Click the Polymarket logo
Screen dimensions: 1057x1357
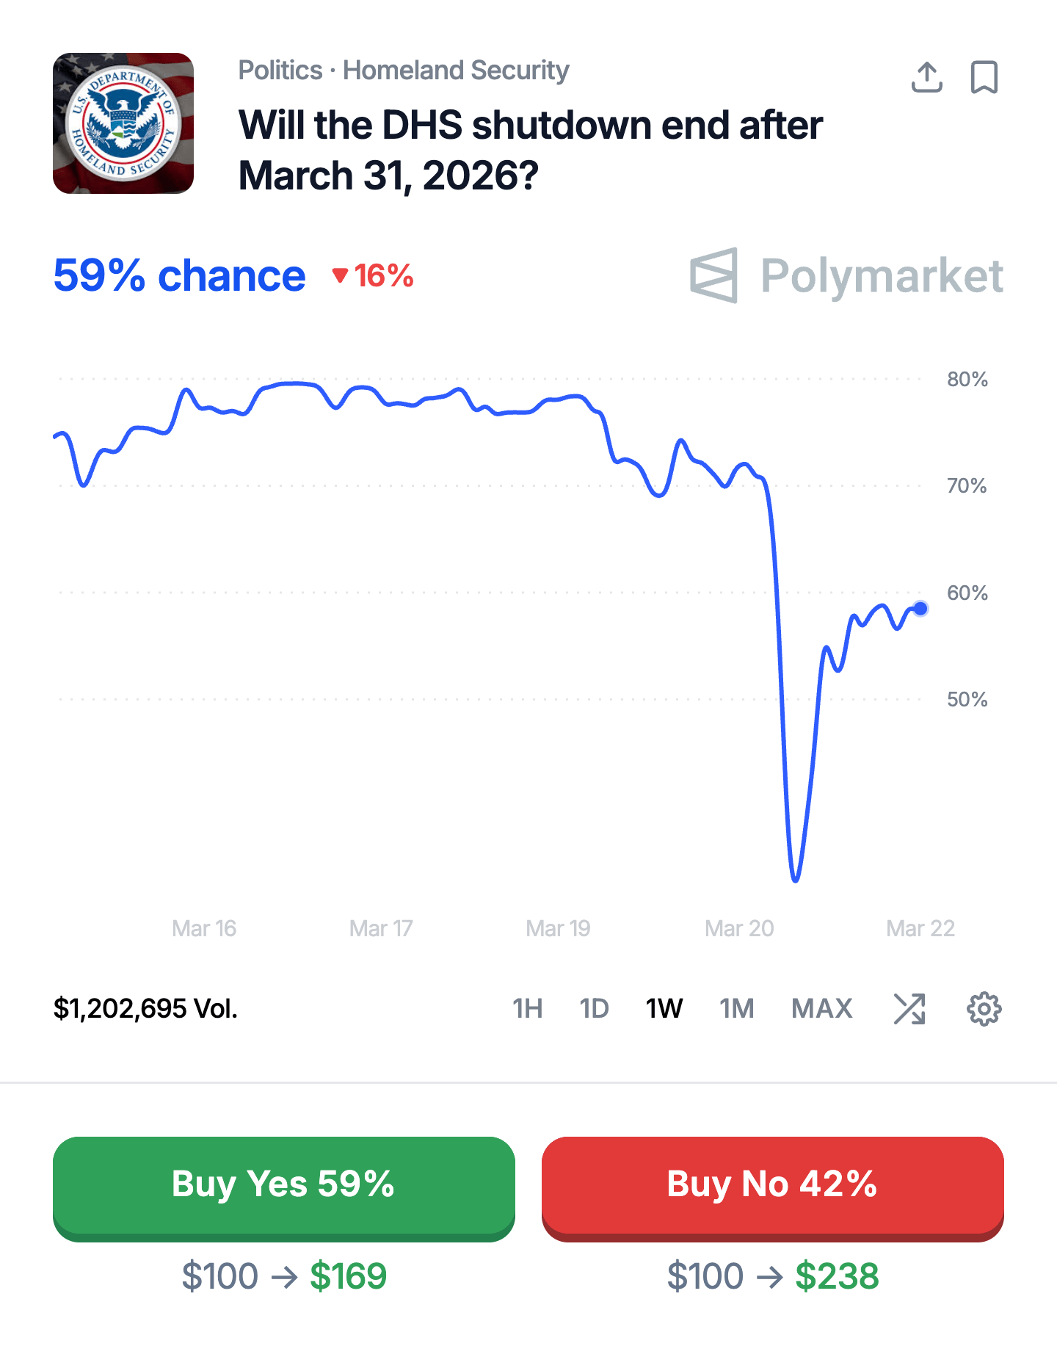point(846,276)
